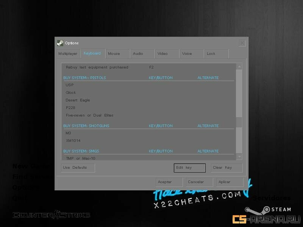Apply changes with Aplicar button
This screenshot has height=227, width=303.
click(x=230, y=182)
